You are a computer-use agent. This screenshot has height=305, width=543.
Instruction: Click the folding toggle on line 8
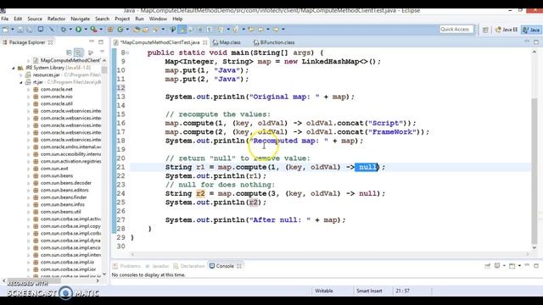point(127,53)
